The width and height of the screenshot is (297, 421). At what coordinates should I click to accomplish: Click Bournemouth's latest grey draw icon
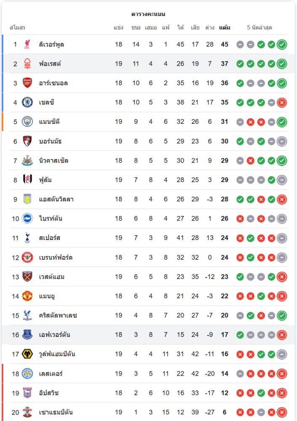pos(282,141)
